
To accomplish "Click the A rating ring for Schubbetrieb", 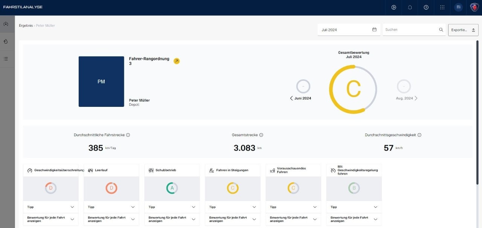I will (172, 188).
